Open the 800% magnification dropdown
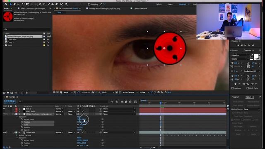 (x=68, y=93)
